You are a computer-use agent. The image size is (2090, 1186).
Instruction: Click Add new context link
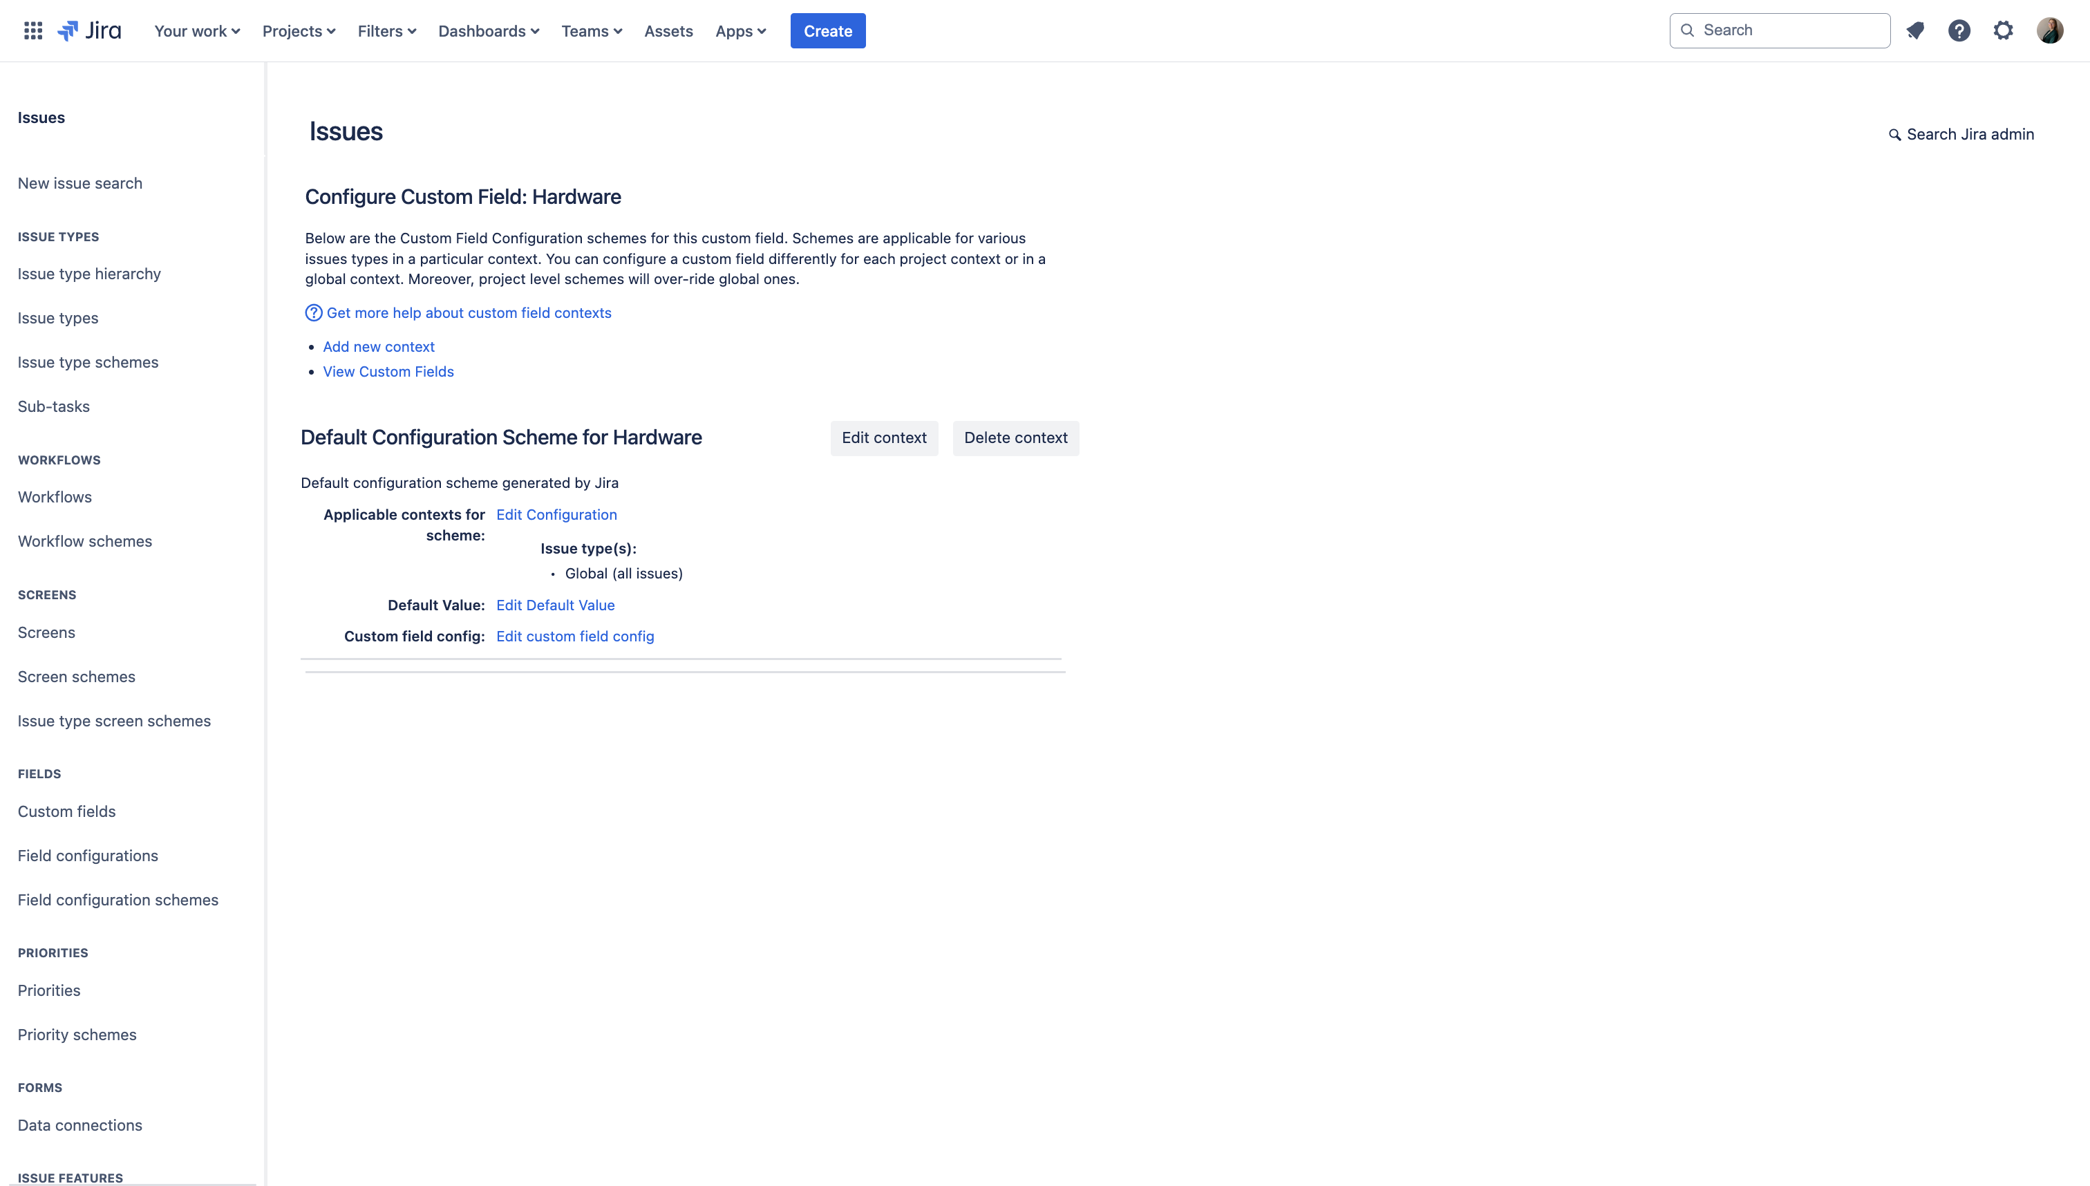point(379,346)
